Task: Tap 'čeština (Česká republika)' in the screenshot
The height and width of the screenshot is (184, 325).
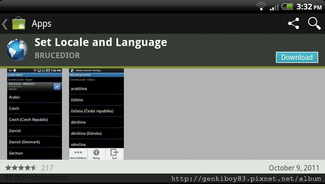Action: click(x=92, y=111)
